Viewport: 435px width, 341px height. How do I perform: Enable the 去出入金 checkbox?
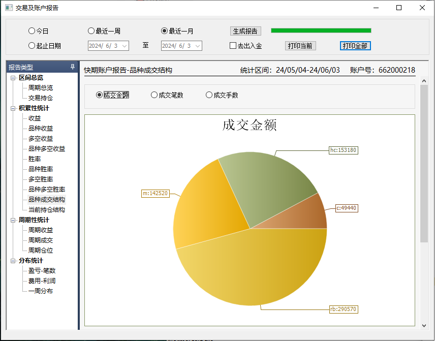[x=233, y=46]
